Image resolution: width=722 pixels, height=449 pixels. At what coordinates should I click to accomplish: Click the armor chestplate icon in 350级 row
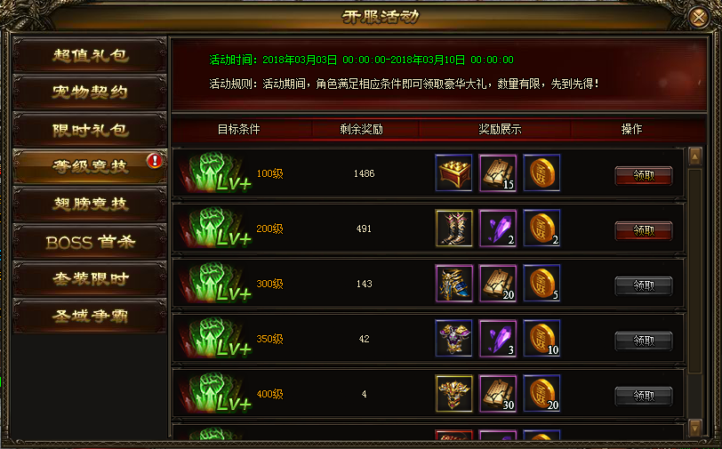point(453,339)
